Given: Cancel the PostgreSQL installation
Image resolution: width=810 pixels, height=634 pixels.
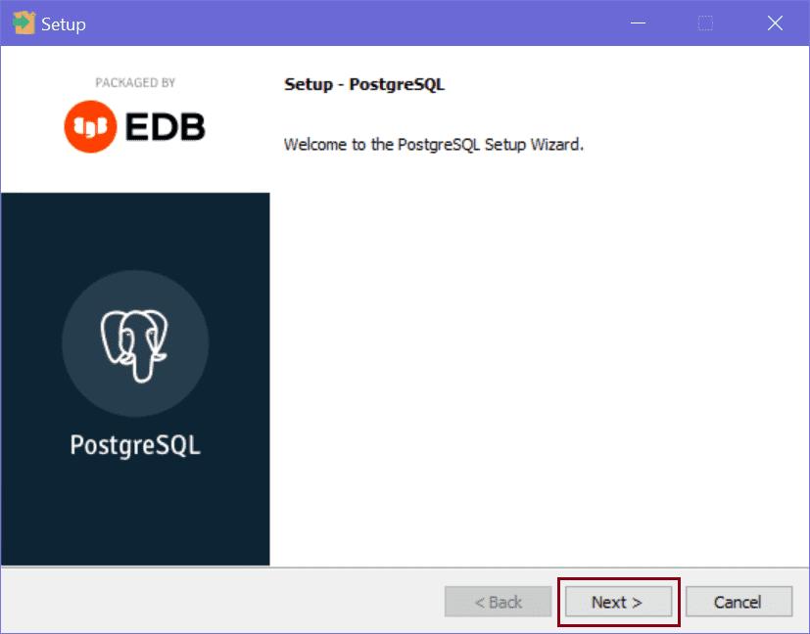Looking at the screenshot, I should coord(739,602).
